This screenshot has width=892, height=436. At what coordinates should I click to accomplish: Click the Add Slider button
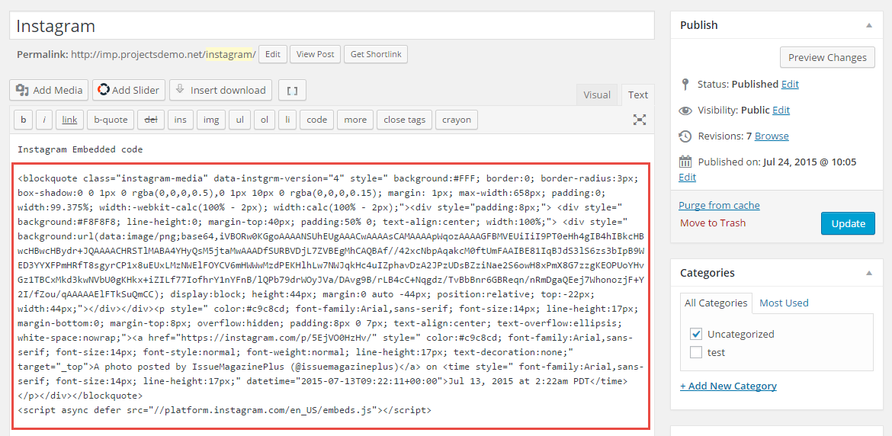[129, 90]
